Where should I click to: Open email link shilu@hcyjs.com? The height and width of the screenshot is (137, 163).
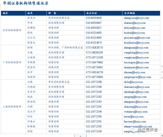point(133,82)
